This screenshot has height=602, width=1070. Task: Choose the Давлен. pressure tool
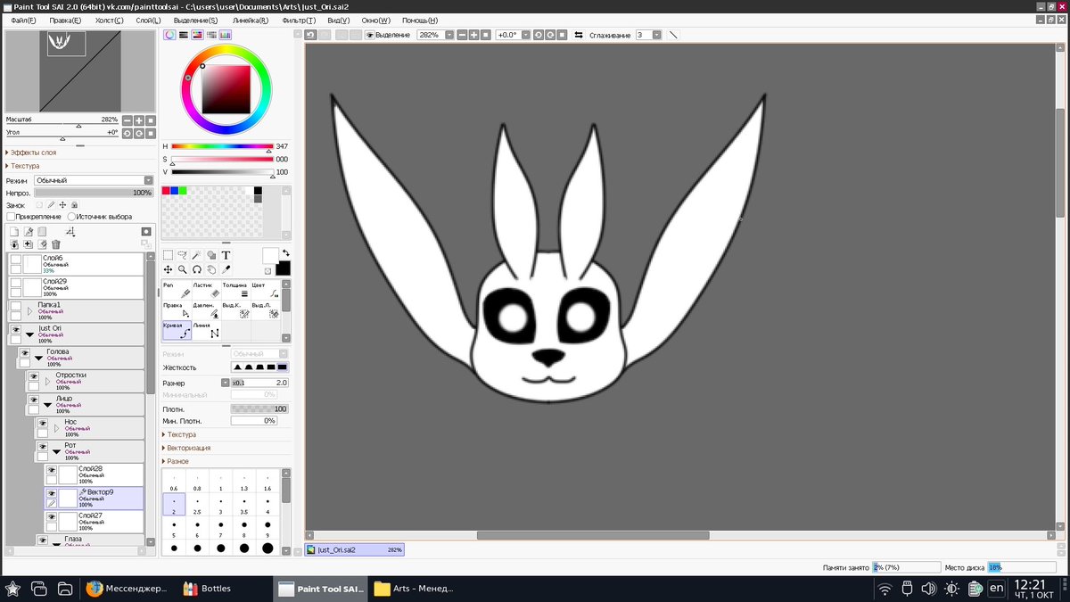pos(206,310)
